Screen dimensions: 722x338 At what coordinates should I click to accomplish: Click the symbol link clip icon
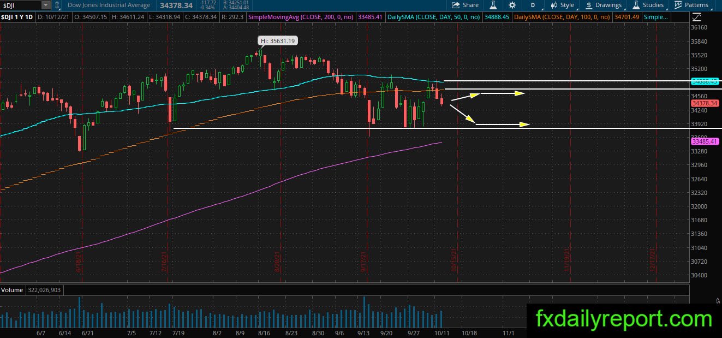[x=56, y=5]
